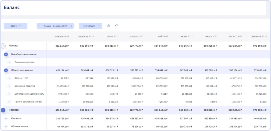The image size is (271, 131).
Task: Expand the Обязательства row
Action: click(x=6, y=127)
